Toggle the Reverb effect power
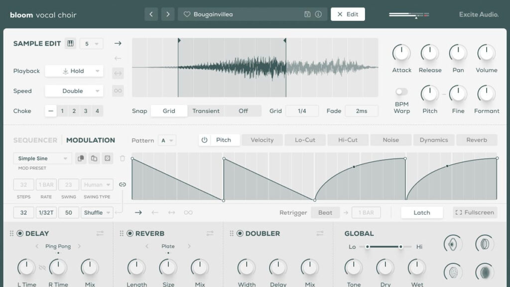 pyautogui.click(x=130, y=233)
